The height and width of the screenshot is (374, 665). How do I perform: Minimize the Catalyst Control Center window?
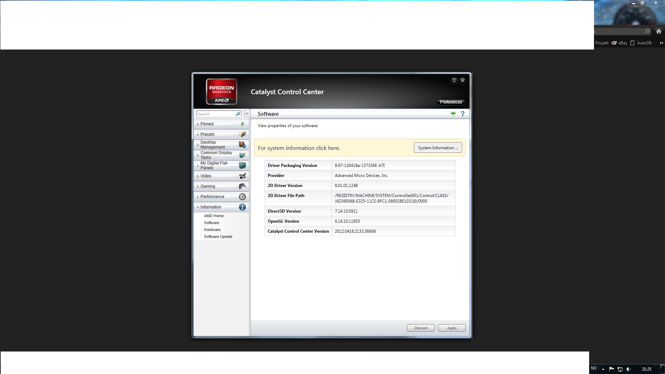click(x=454, y=81)
